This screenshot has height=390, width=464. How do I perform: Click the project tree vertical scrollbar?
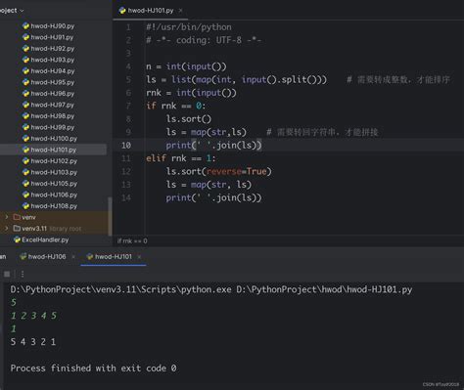tap(110, 215)
